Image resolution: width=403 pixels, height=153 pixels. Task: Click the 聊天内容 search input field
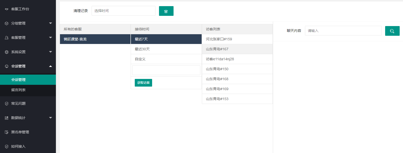point(343,31)
